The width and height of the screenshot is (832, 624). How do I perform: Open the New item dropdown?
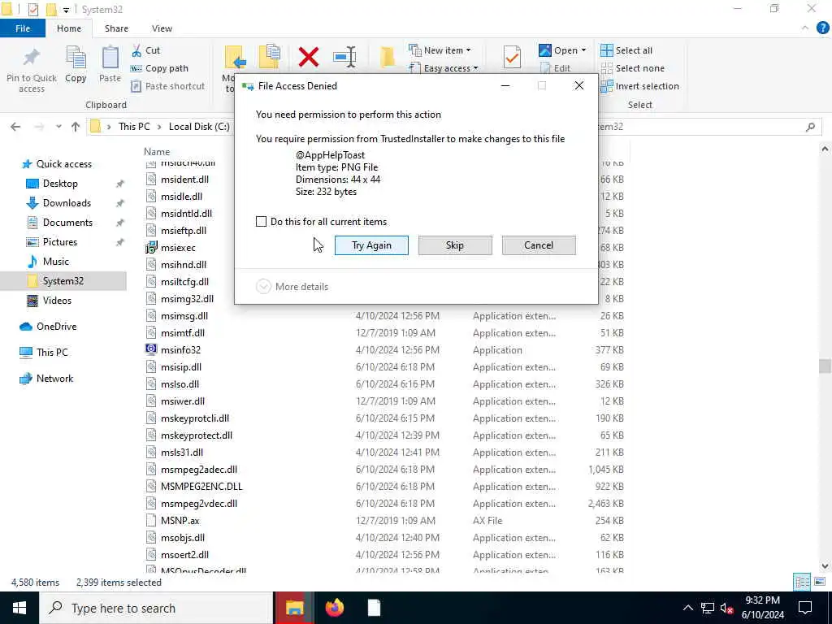[x=440, y=50]
